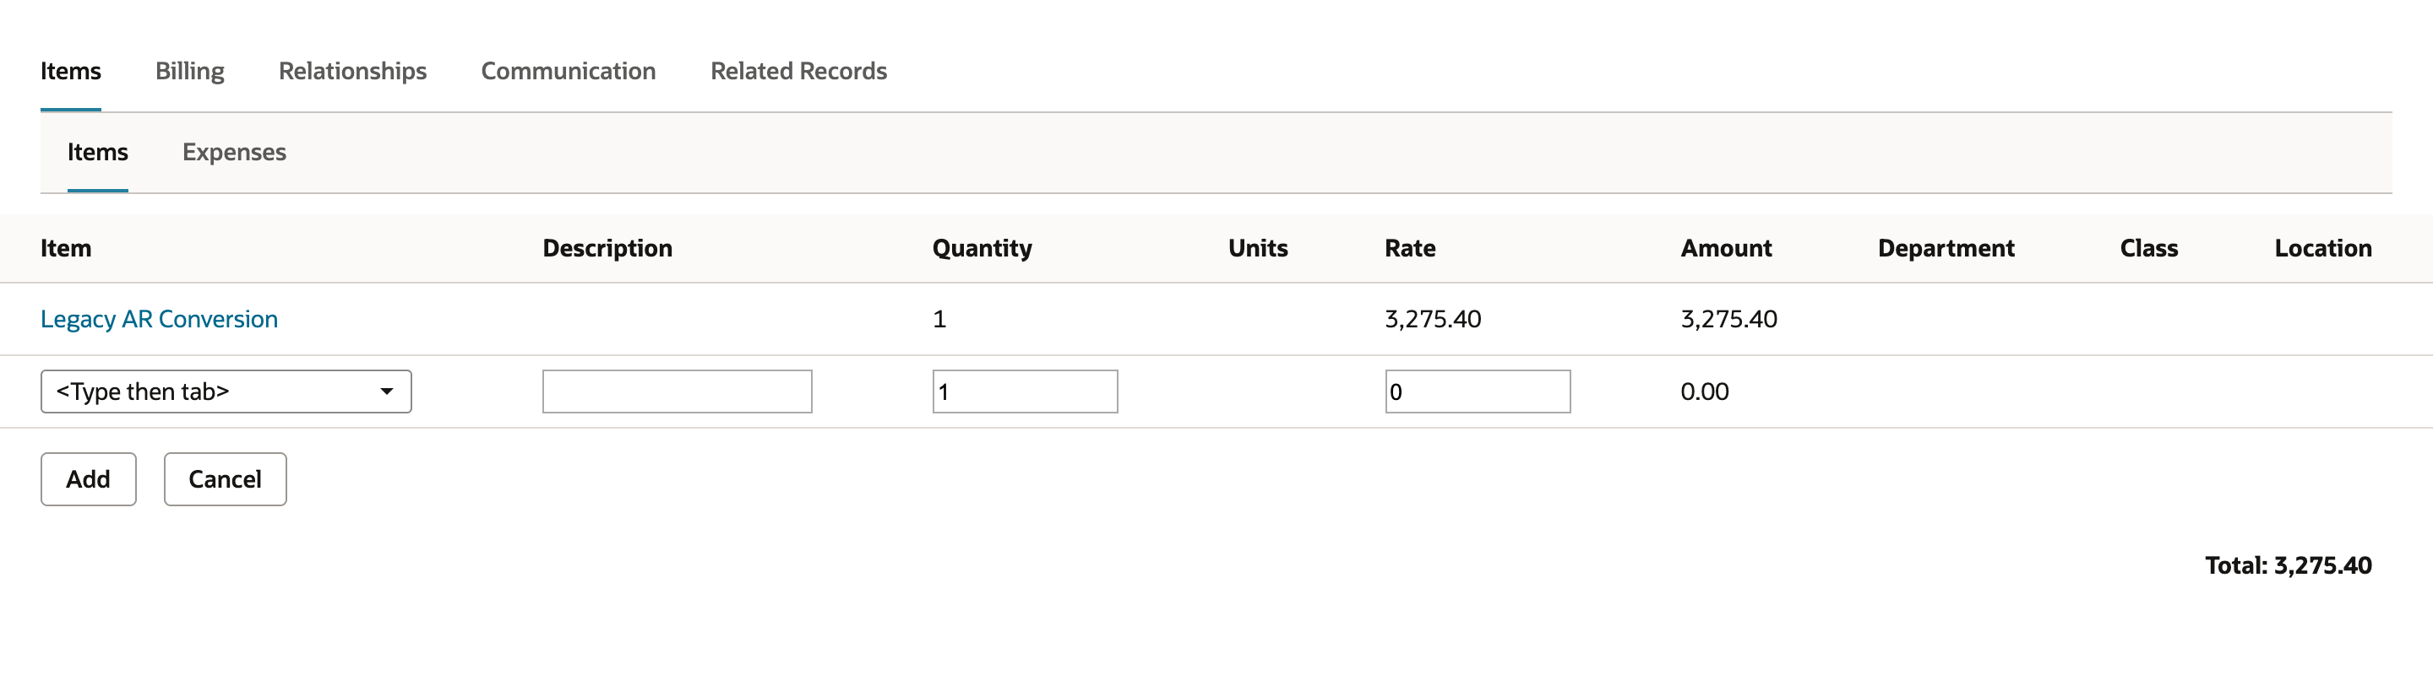
Task: Click the Amount column header
Action: pos(1727,248)
